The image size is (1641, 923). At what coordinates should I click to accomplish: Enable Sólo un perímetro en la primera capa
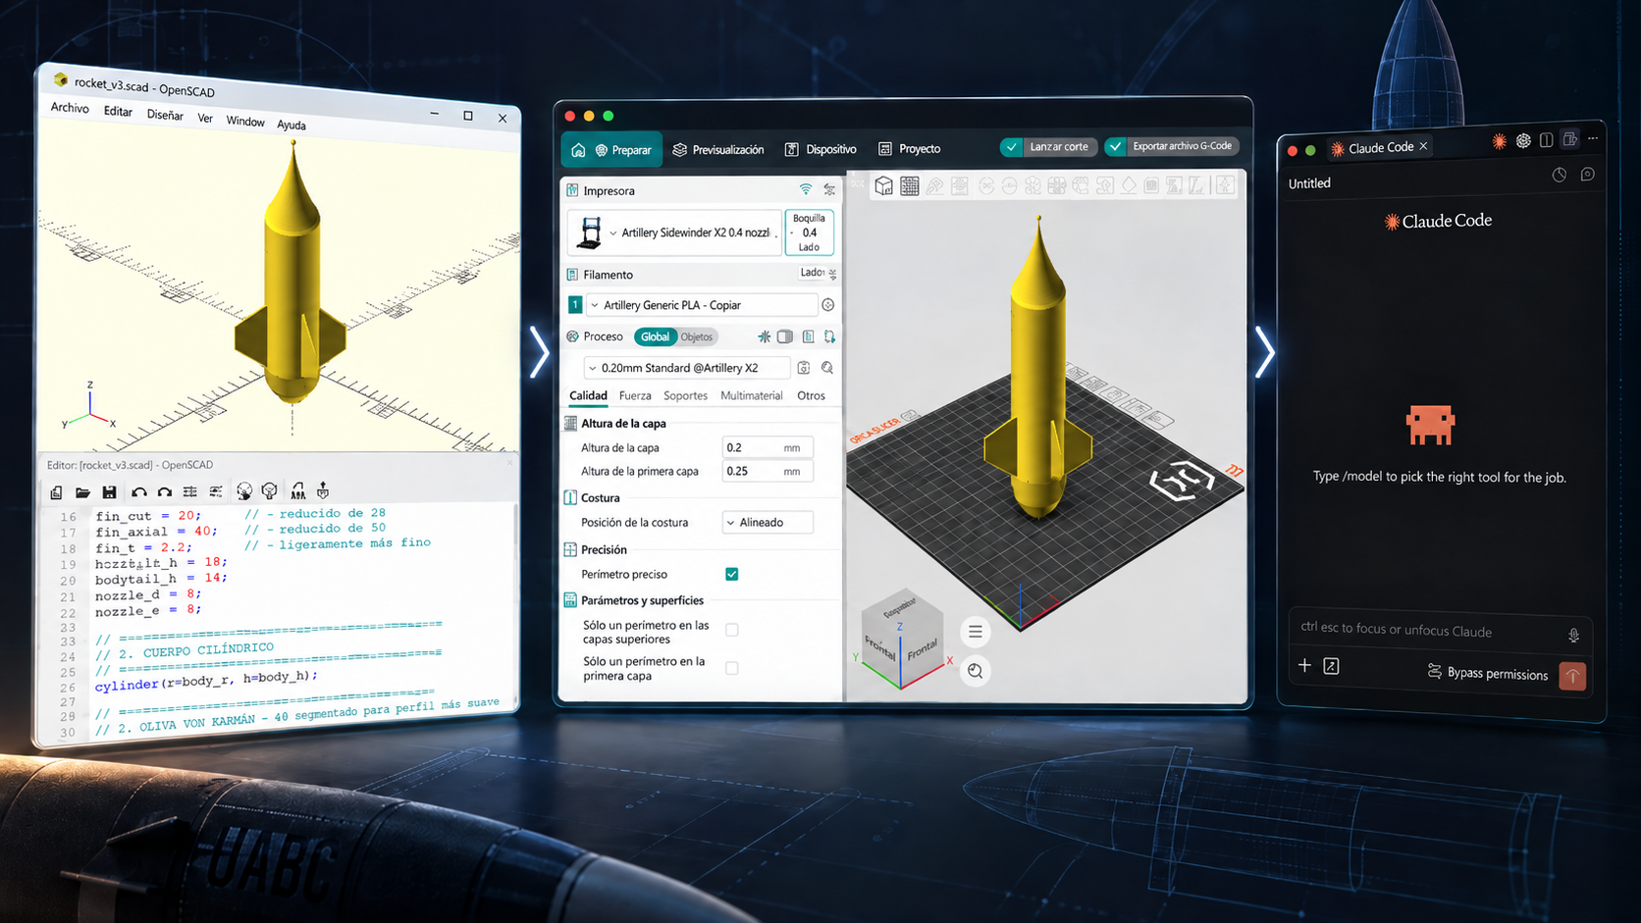(732, 668)
